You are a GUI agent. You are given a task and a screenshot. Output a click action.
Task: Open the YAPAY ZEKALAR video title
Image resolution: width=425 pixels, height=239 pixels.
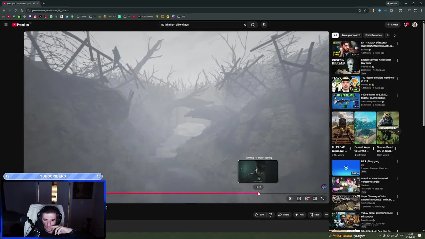(377, 215)
